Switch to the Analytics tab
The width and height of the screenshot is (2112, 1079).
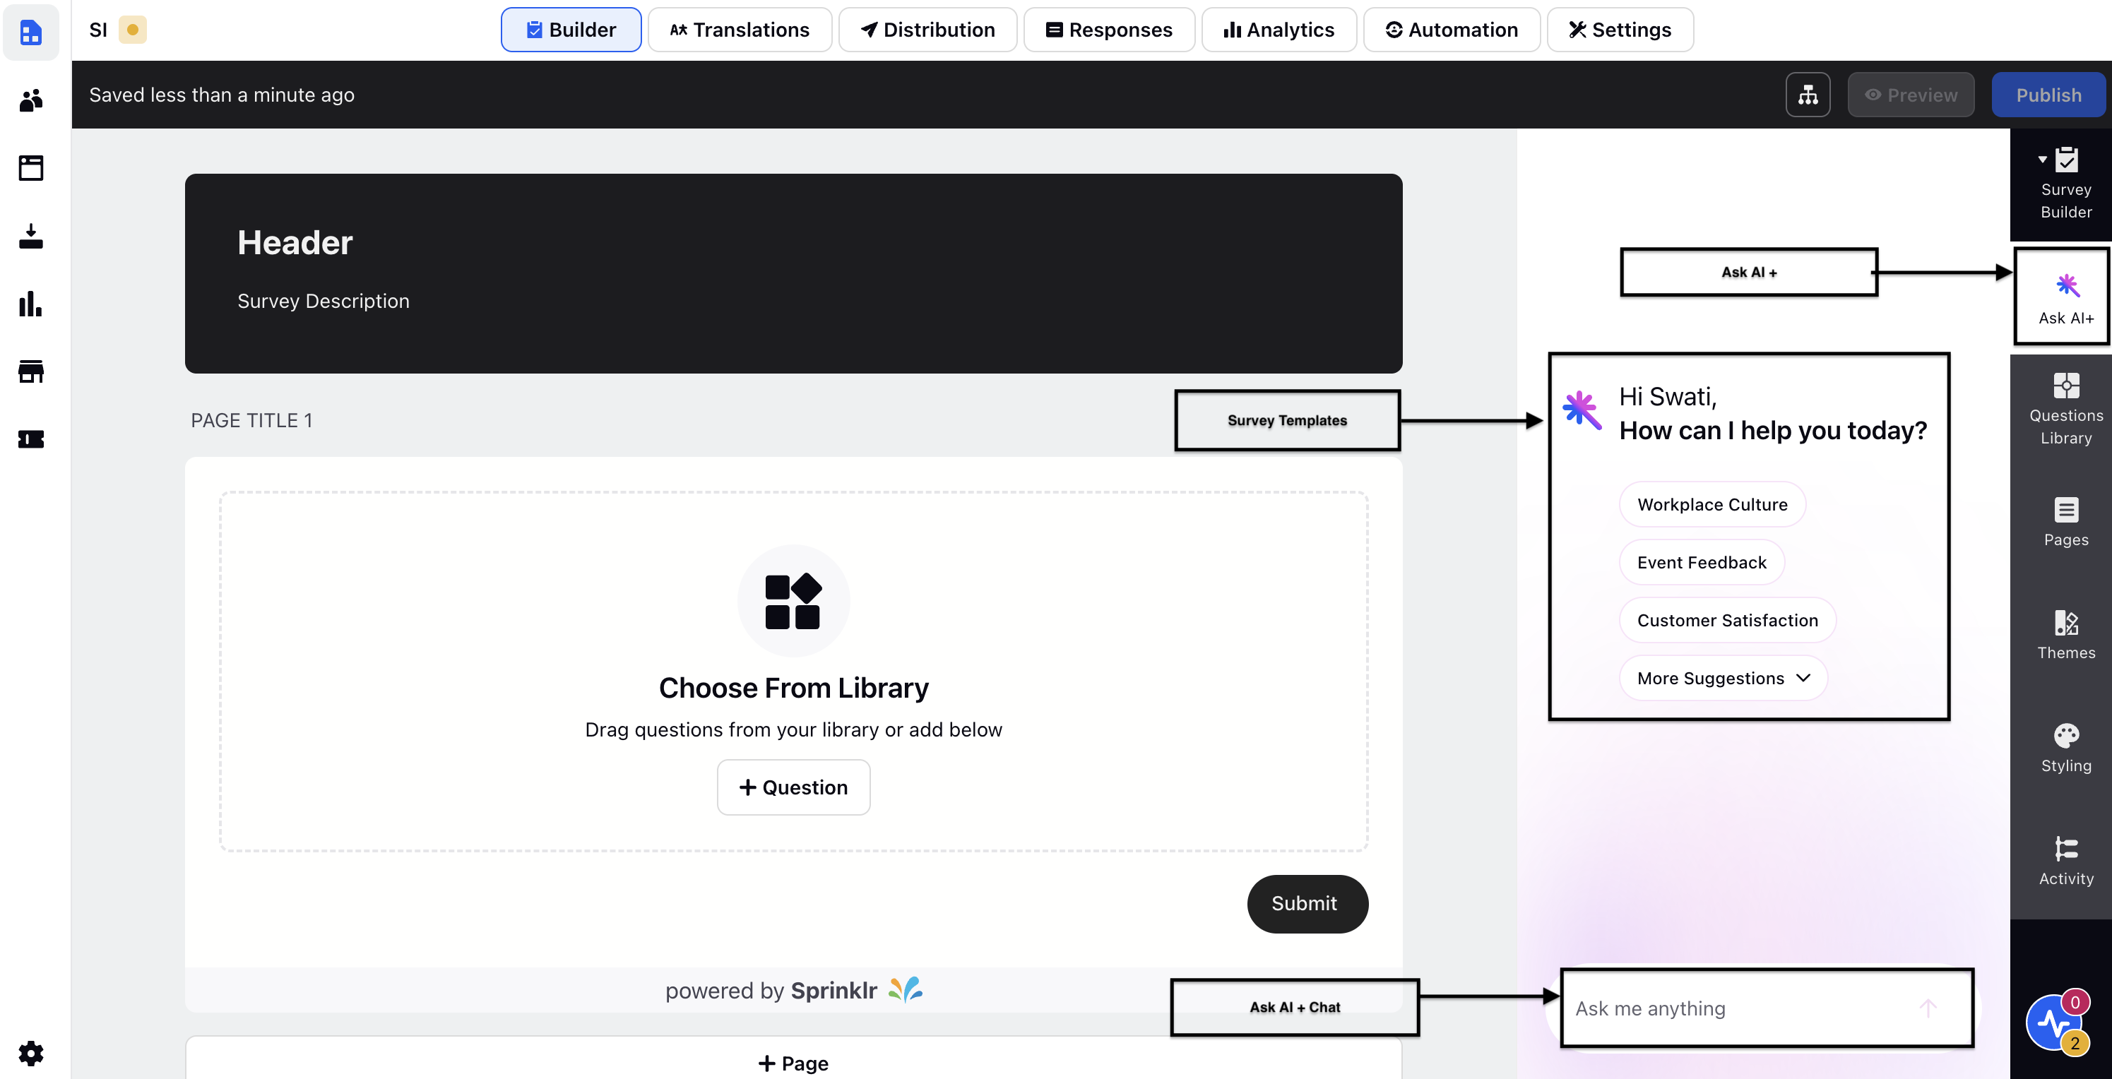click(x=1279, y=30)
